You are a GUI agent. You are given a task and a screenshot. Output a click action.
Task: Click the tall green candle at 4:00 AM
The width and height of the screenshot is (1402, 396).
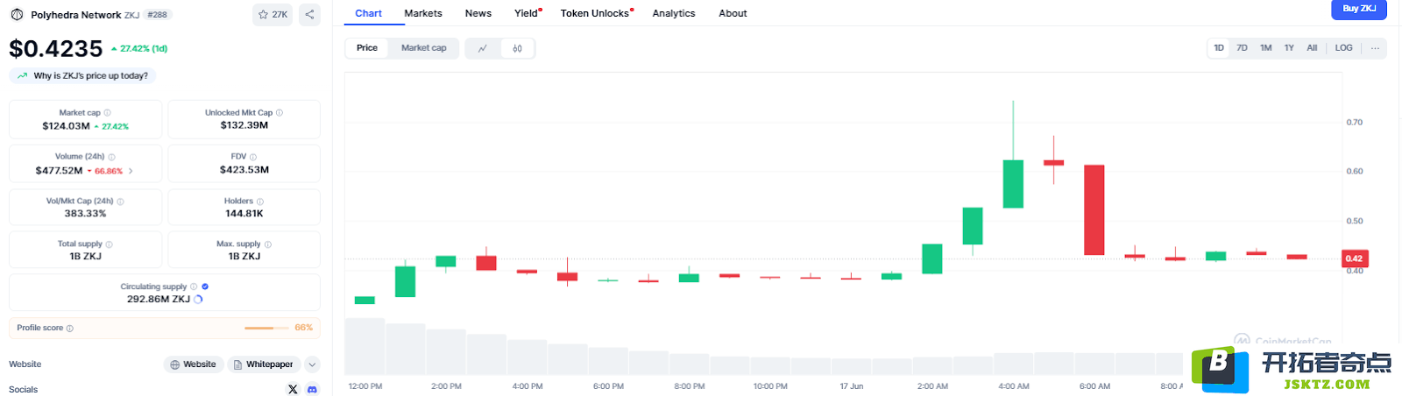[1013, 183]
